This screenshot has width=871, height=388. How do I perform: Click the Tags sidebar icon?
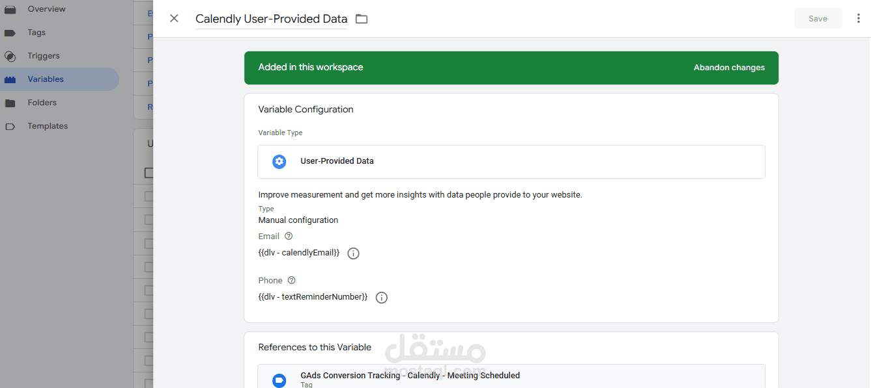pyautogui.click(x=10, y=32)
